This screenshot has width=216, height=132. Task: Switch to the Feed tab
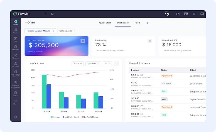[x=137, y=23]
